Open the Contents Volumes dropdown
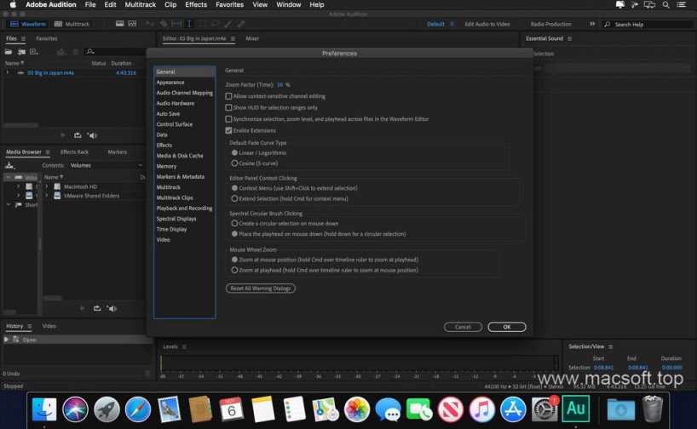Viewport: 697px width, 429px height. [102, 165]
